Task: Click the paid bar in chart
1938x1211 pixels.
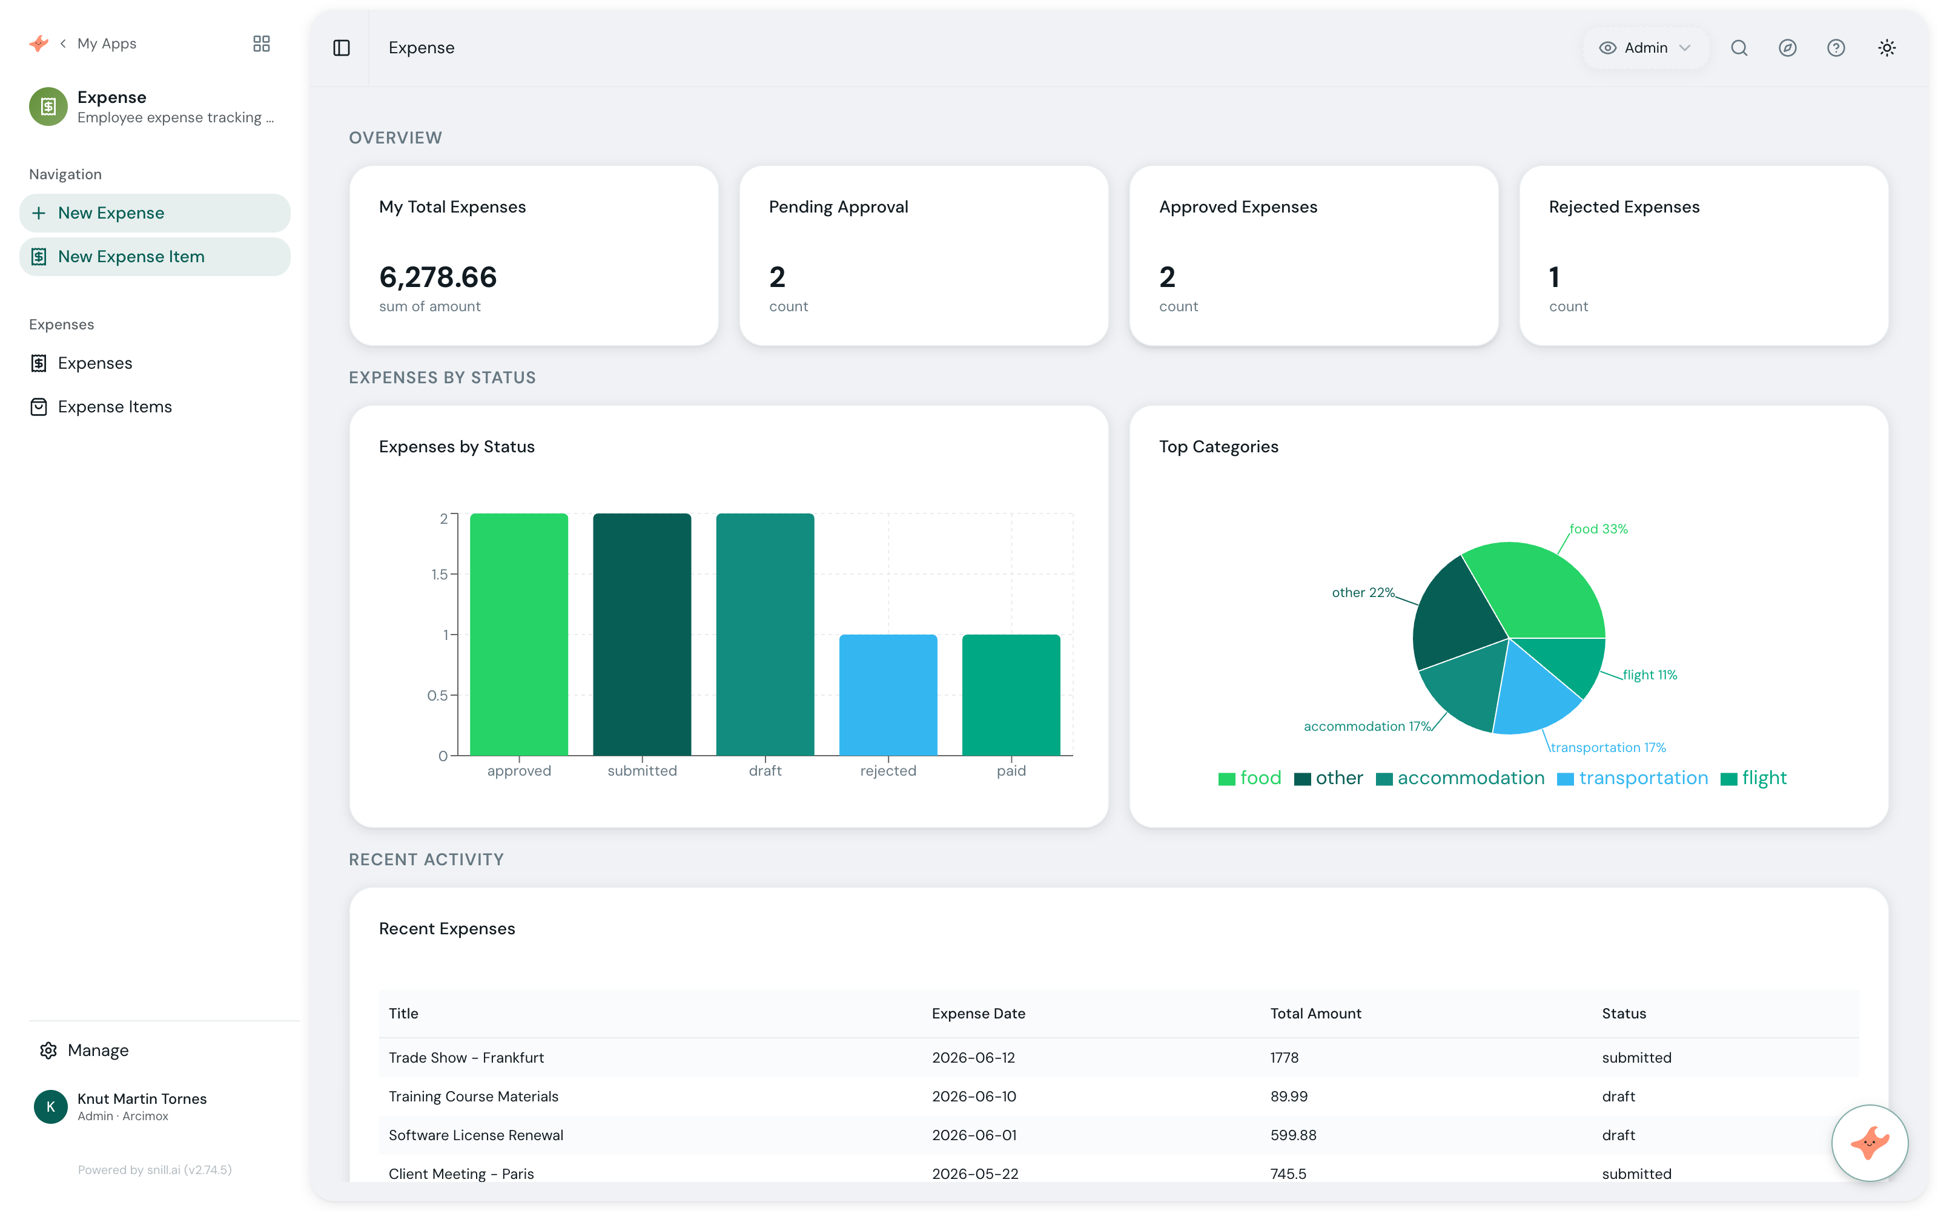Action: [1011, 695]
